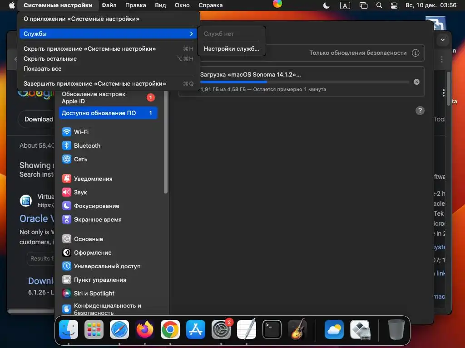The height and width of the screenshot is (348, 465).
Task: Select Показать все menu item
Action: 109,69
